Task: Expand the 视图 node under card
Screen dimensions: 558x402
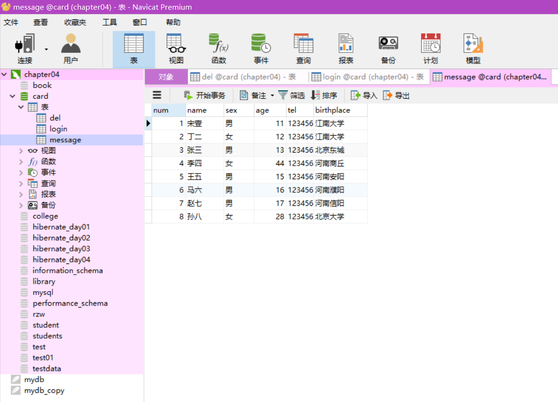Action: [x=21, y=151]
